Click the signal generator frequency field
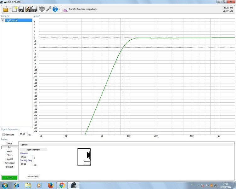The image size is (236, 189). coord(23,134)
